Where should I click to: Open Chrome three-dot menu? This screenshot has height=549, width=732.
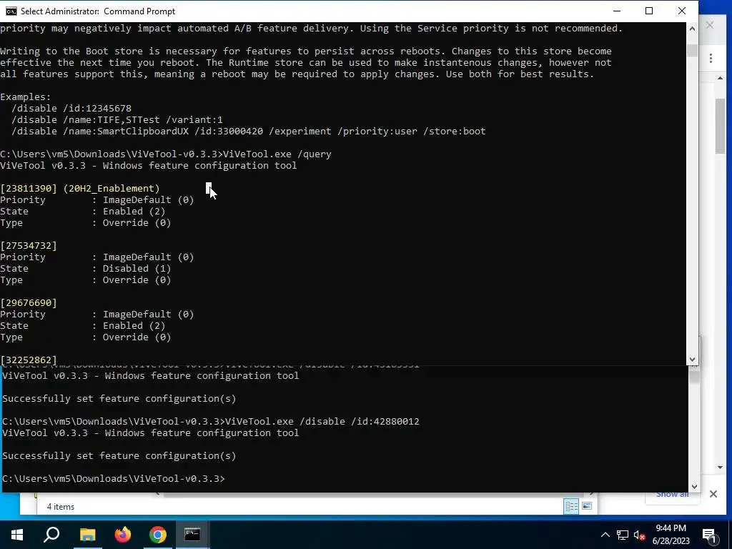(x=711, y=58)
